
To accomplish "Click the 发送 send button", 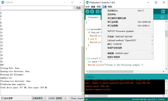I will pos(79,8).
